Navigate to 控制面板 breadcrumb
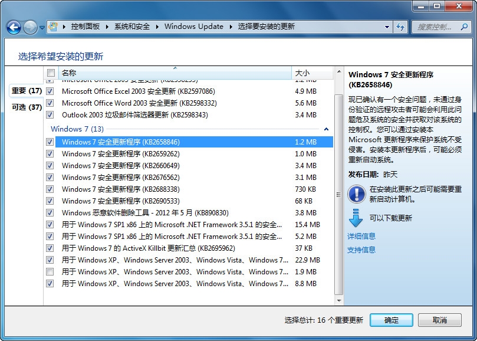Image resolution: width=477 pixels, height=341 pixels. (85, 27)
